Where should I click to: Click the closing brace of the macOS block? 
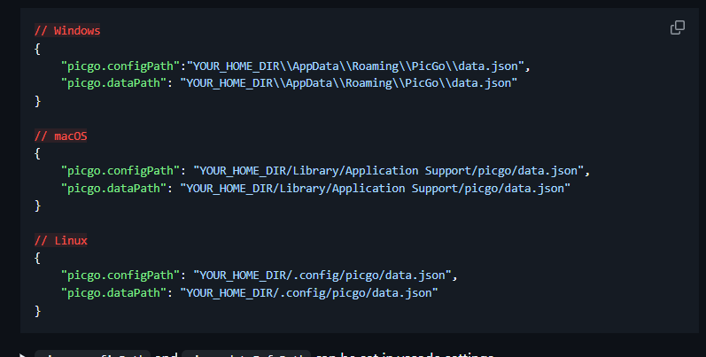click(x=38, y=206)
